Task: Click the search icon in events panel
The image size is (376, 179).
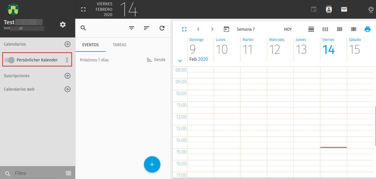Action: click(x=83, y=28)
